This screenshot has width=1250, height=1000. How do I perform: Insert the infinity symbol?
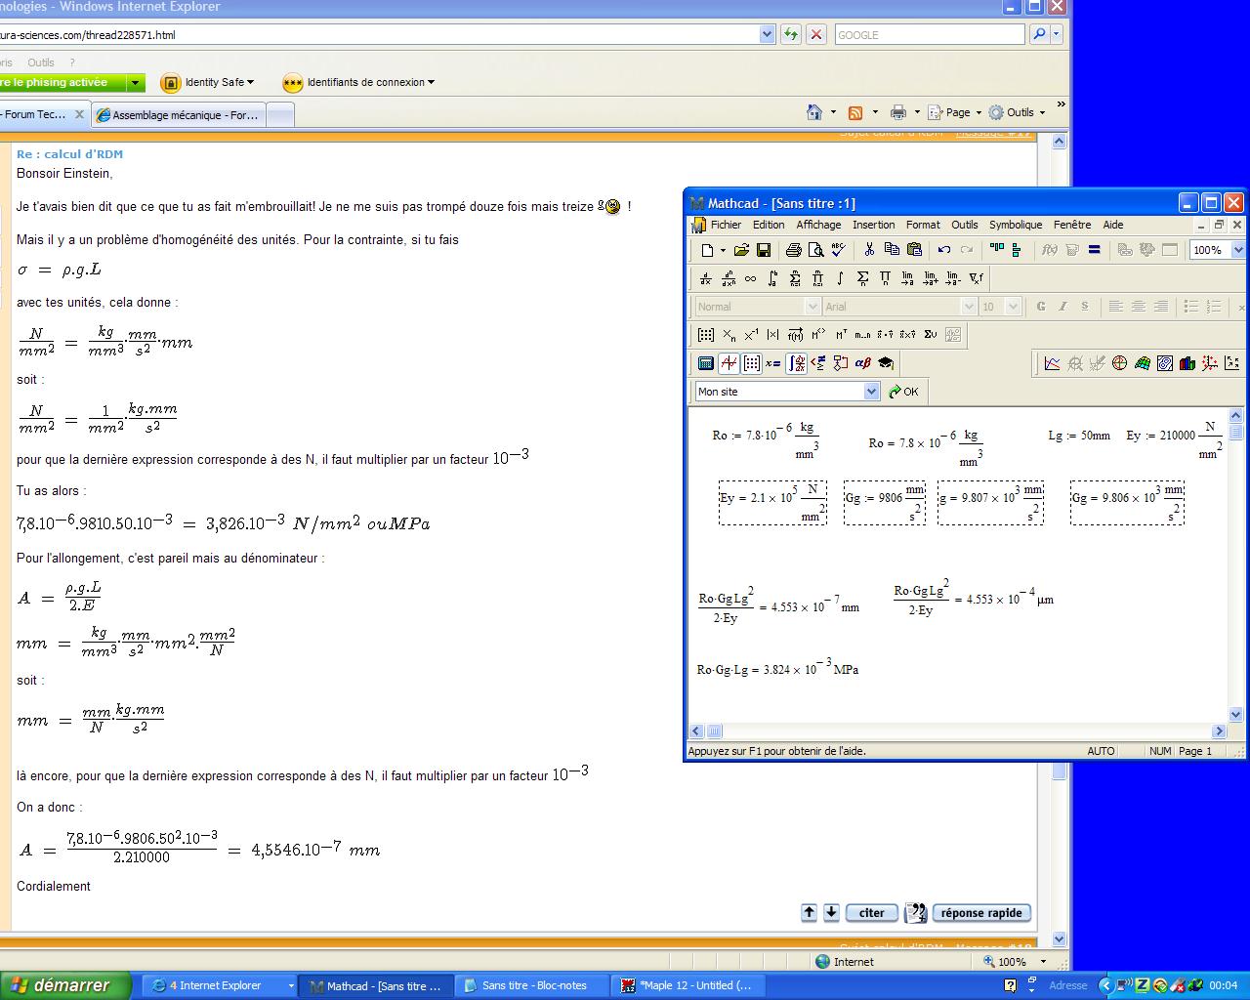[x=750, y=278]
